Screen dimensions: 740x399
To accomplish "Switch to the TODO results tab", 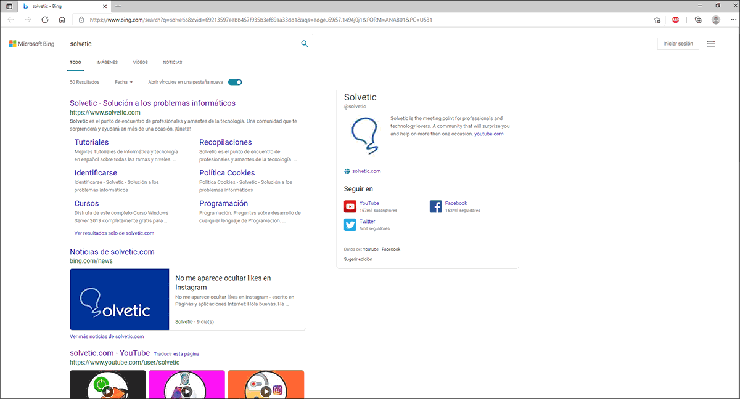I will click(75, 63).
